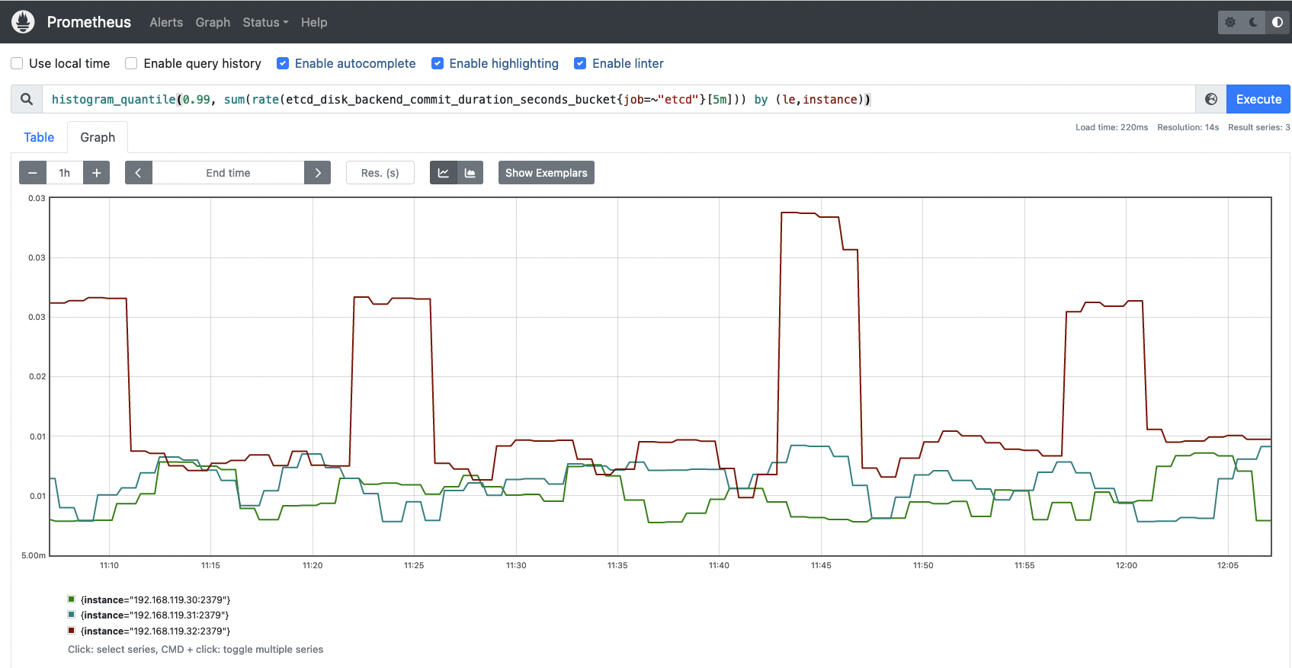Viewport: 1292px width, 668px height.
Task: Click the Res. (s) resolution input
Action: pyautogui.click(x=380, y=173)
